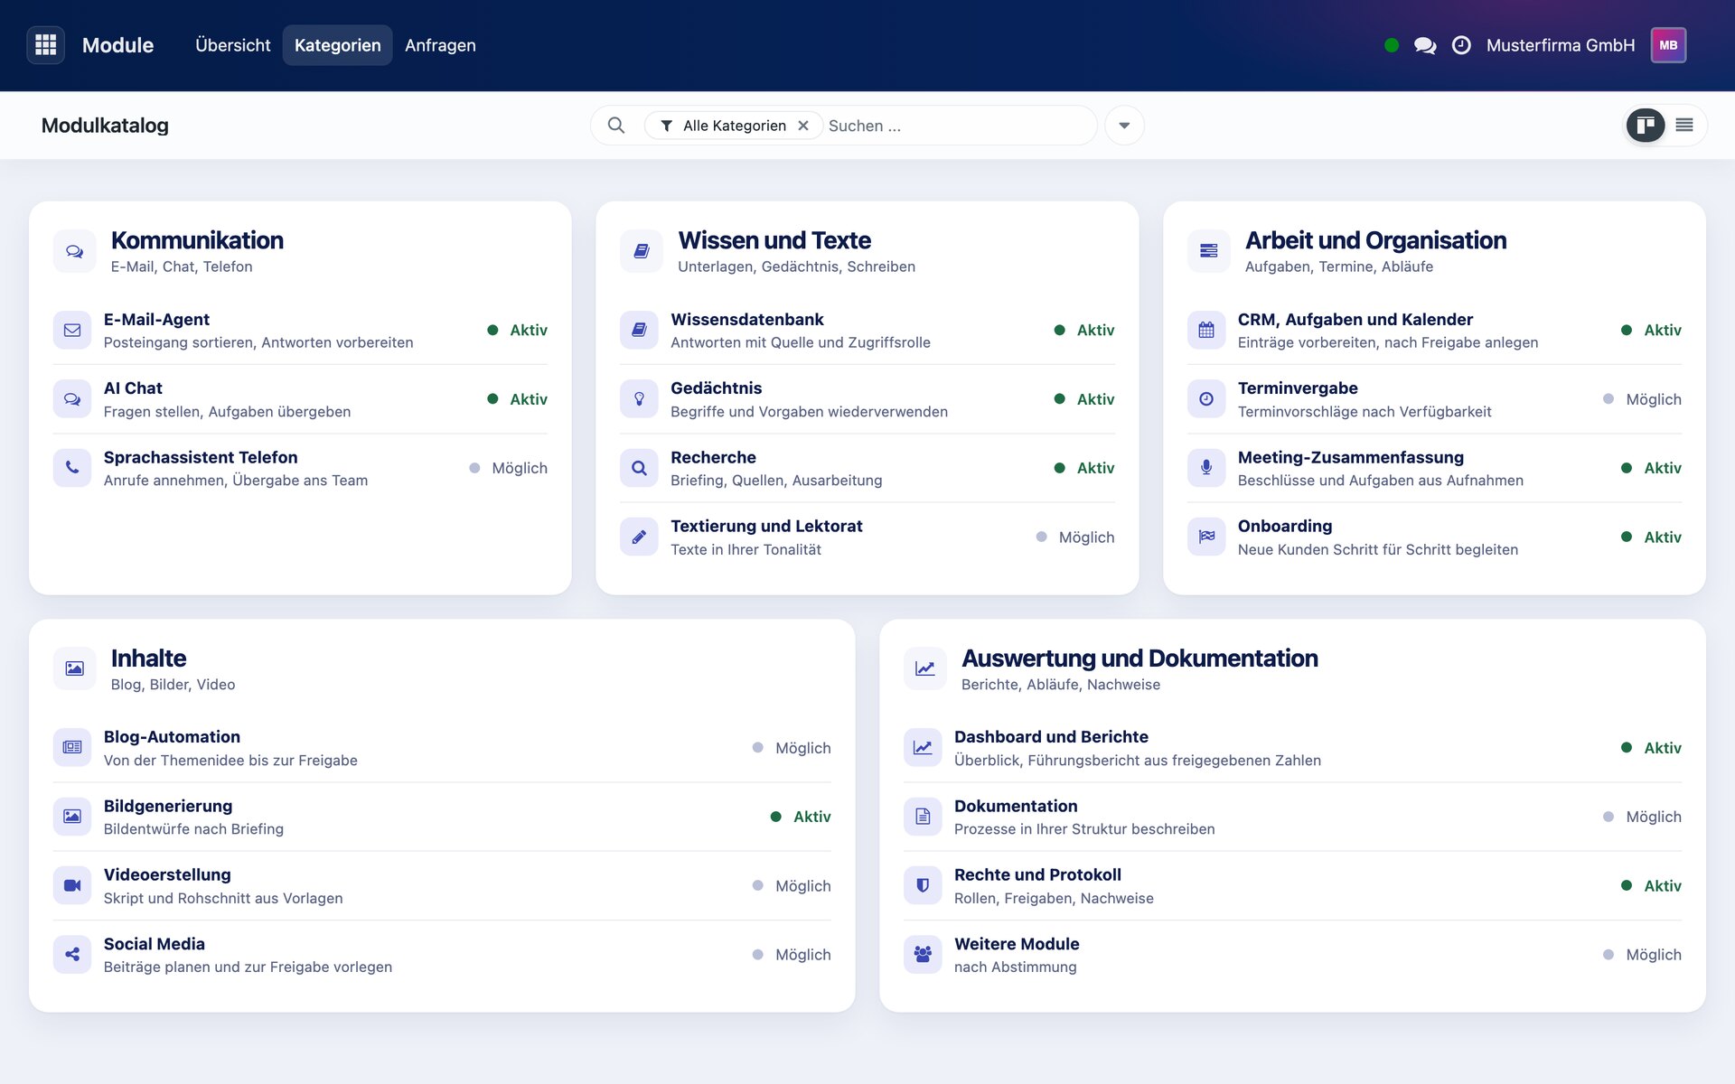Open the AI Chat module
Screen dimensions: 1735x1084
pyautogui.click(x=300, y=399)
